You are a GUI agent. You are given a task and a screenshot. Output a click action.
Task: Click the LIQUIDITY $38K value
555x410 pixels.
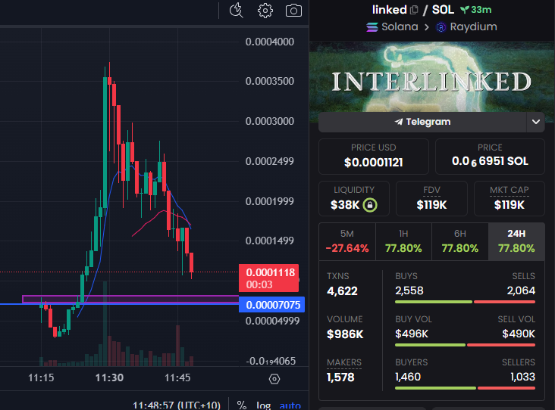click(345, 205)
